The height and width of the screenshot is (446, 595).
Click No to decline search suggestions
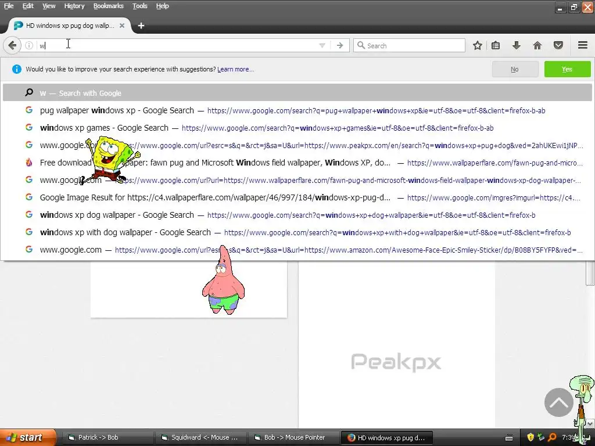(x=515, y=69)
